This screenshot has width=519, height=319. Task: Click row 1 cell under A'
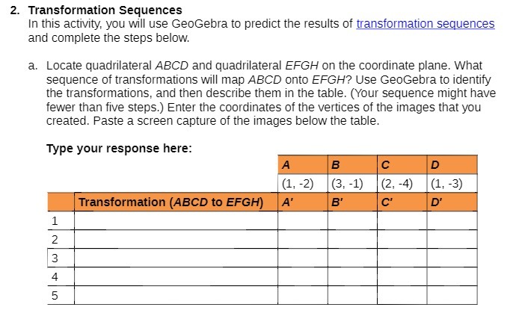point(303,220)
